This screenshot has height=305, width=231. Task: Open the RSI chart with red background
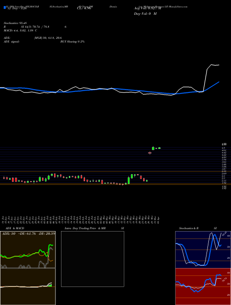point(203,287)
